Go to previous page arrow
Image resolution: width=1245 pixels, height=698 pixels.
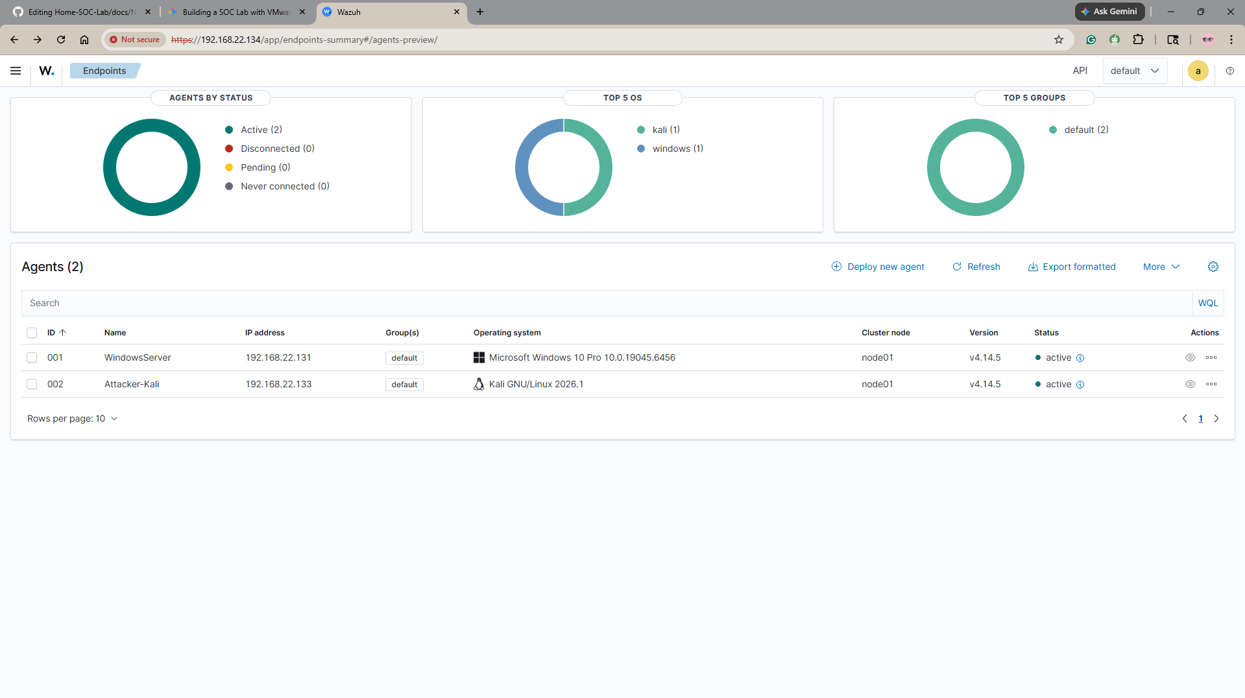(1184, 418)
